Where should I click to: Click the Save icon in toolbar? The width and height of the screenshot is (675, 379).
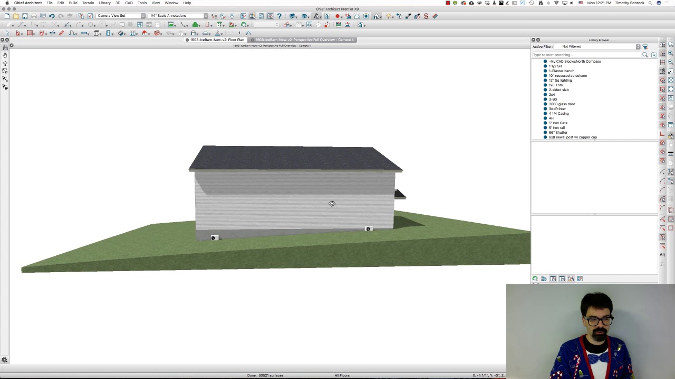coord(25,16)
